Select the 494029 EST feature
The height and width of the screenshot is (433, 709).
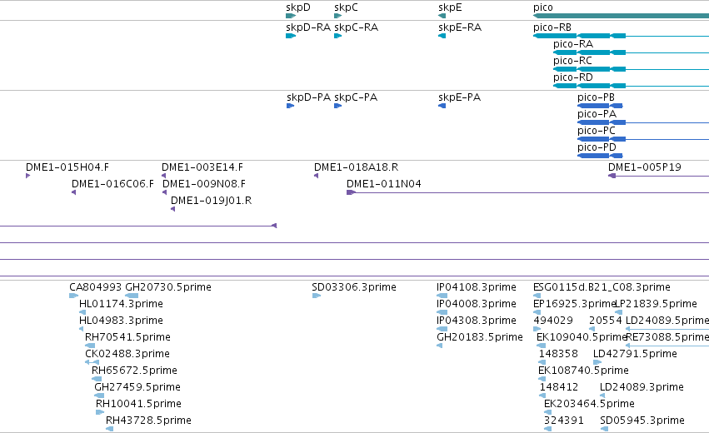[x=537, y=329]
